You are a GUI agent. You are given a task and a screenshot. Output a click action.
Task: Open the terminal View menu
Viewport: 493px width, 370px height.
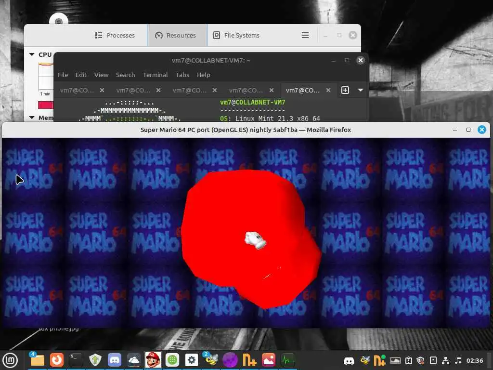coord(101,75)
